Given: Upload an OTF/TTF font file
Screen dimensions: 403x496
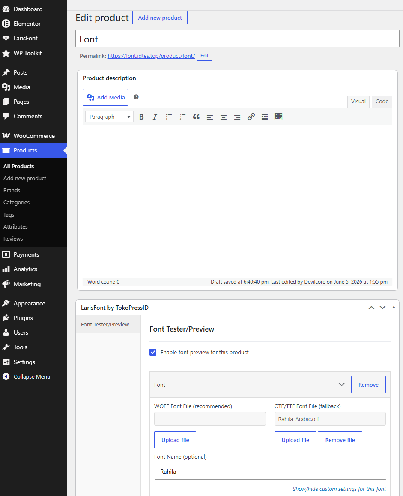Looking at the screenshot, I should (x=295, y=440).
